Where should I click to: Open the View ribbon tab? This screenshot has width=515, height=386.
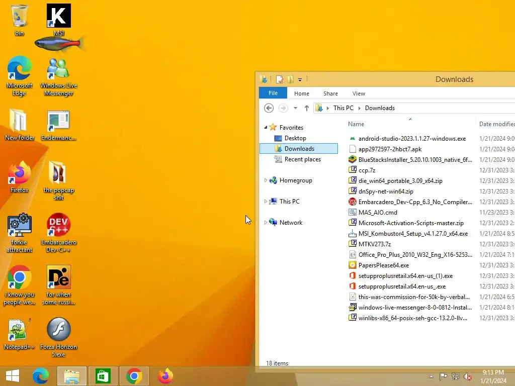[x=359, y=93]
